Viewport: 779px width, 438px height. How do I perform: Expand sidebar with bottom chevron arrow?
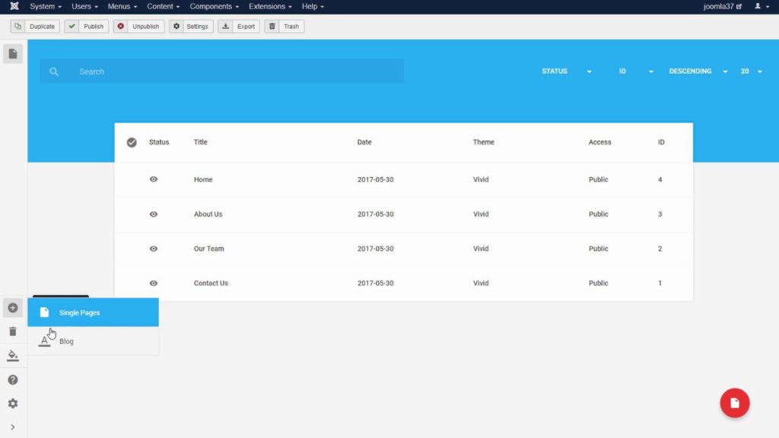pos(13,427)
